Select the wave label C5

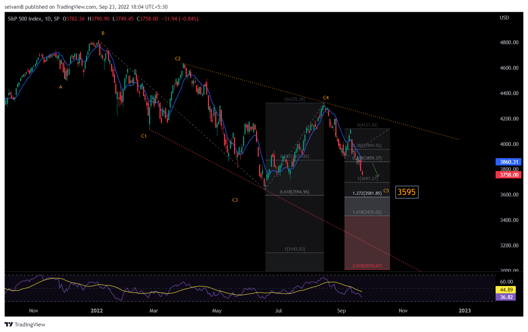pos(386,191)
